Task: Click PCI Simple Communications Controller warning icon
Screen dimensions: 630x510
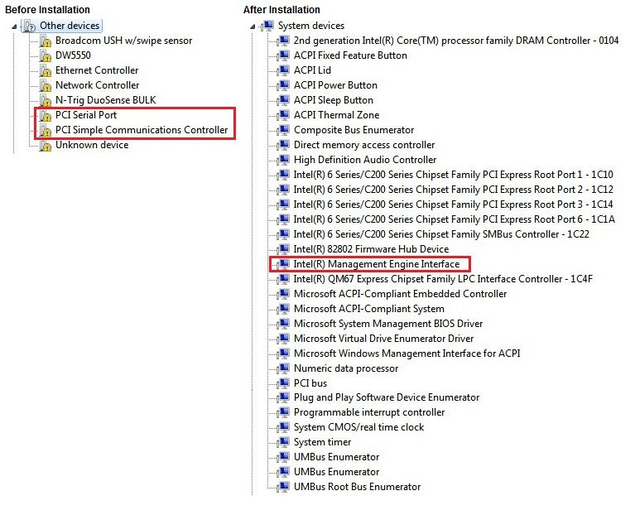Action: [x=45, y=130]
